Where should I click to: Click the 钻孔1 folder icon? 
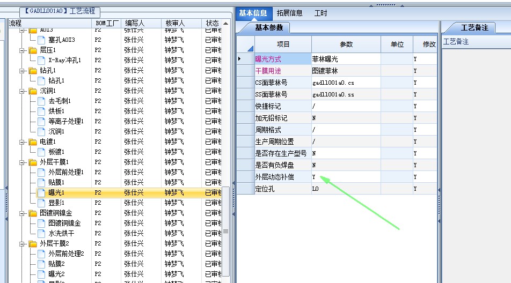pos(33,71)
